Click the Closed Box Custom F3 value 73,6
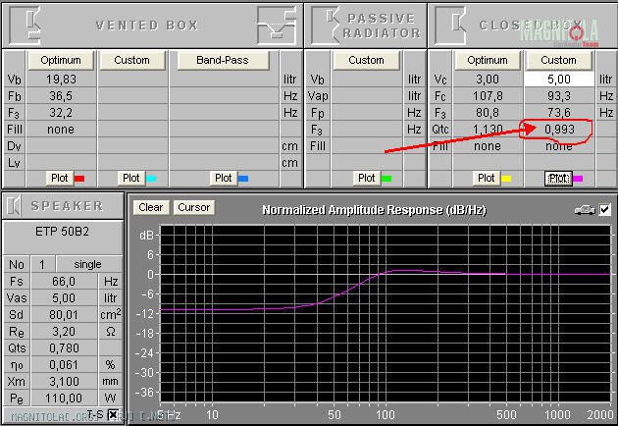 (x=559, y=113)
